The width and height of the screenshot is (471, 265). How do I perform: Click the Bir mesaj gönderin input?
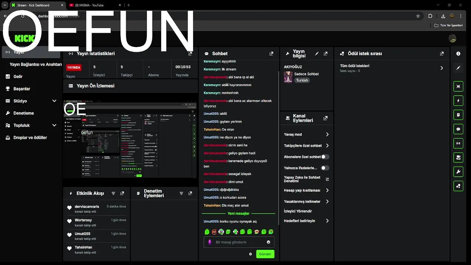(x=239, y=242)
